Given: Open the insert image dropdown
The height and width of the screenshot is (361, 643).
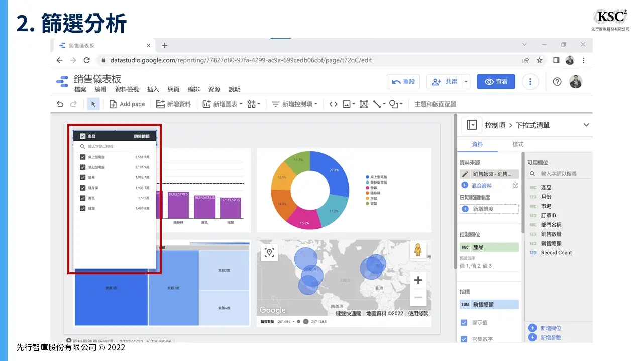Looking at the screenshot, I should point(349,104).
